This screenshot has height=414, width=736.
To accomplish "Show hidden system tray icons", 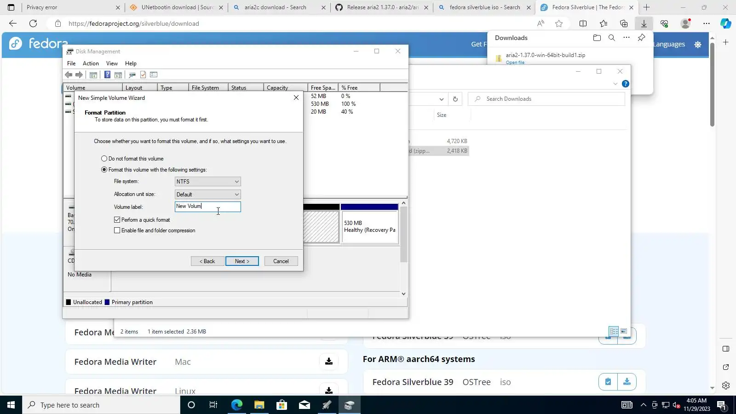I will click(643, 405).
